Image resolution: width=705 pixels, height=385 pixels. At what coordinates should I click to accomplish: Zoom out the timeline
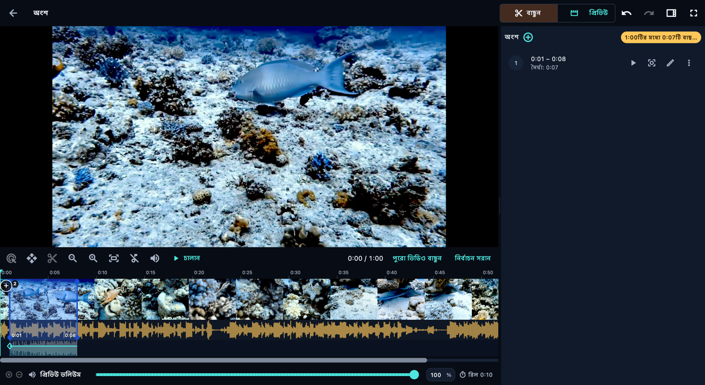tap(73, 258)
